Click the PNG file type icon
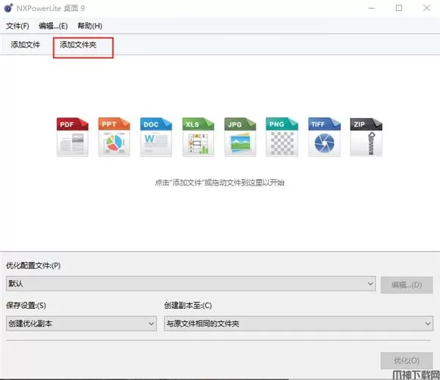This screenshot has width=440, height=380. 281,136
